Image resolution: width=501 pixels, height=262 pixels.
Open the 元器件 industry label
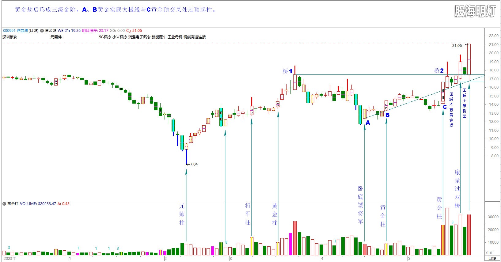(x=56, y=37)
